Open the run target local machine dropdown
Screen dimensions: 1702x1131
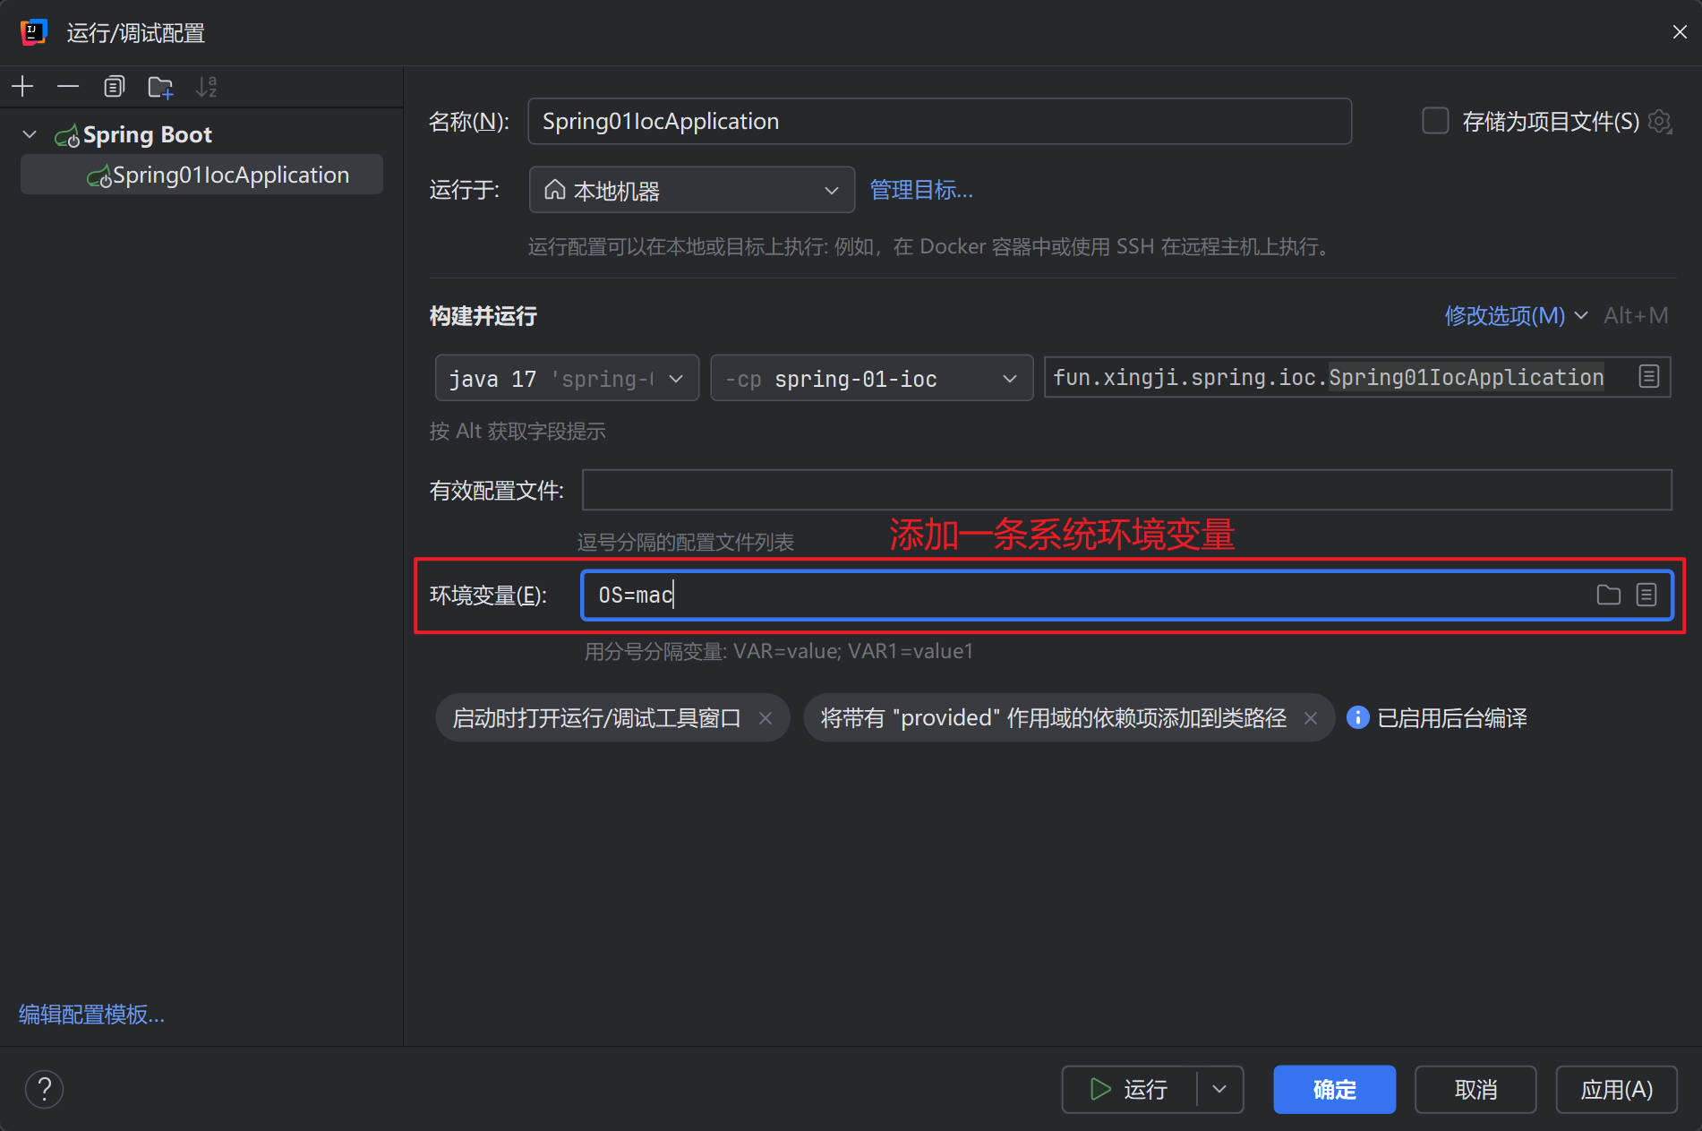click(x=691, y=191)
